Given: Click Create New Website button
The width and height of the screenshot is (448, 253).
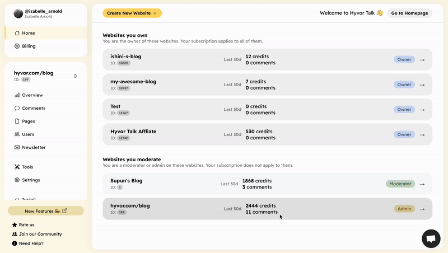Looking at the screenshot, I should click(x=132, y=13).
